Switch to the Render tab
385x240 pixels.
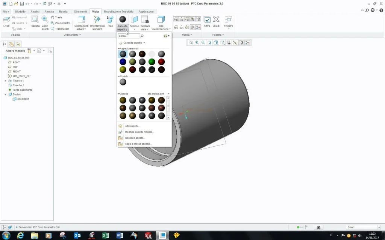[64, 12]
